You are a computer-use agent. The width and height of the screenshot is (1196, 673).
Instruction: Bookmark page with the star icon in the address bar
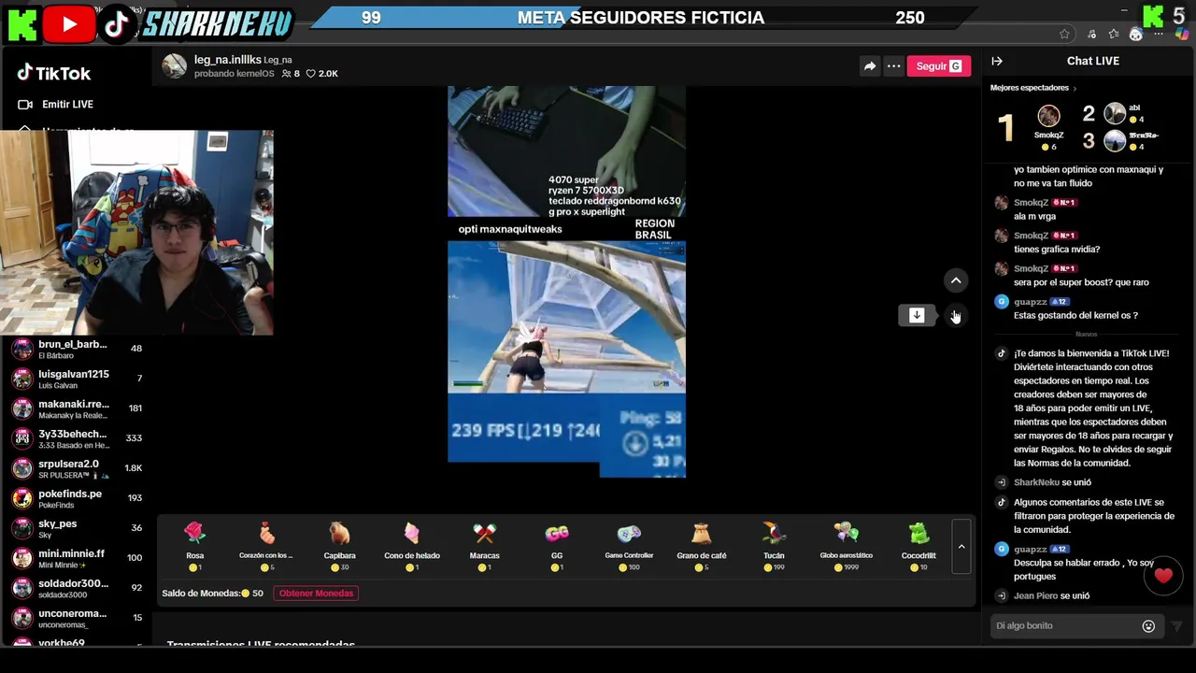pyautogui.click(x=1064, y=34)
